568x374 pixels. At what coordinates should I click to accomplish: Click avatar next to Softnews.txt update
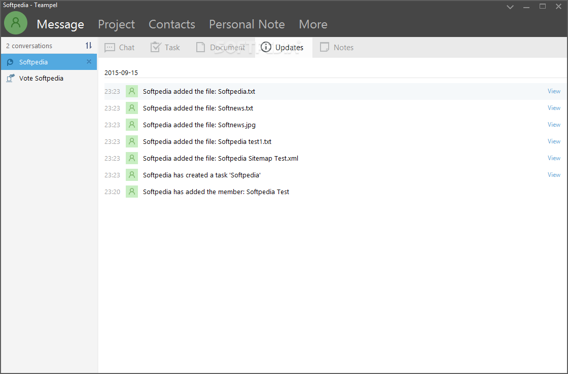(132, 108)
